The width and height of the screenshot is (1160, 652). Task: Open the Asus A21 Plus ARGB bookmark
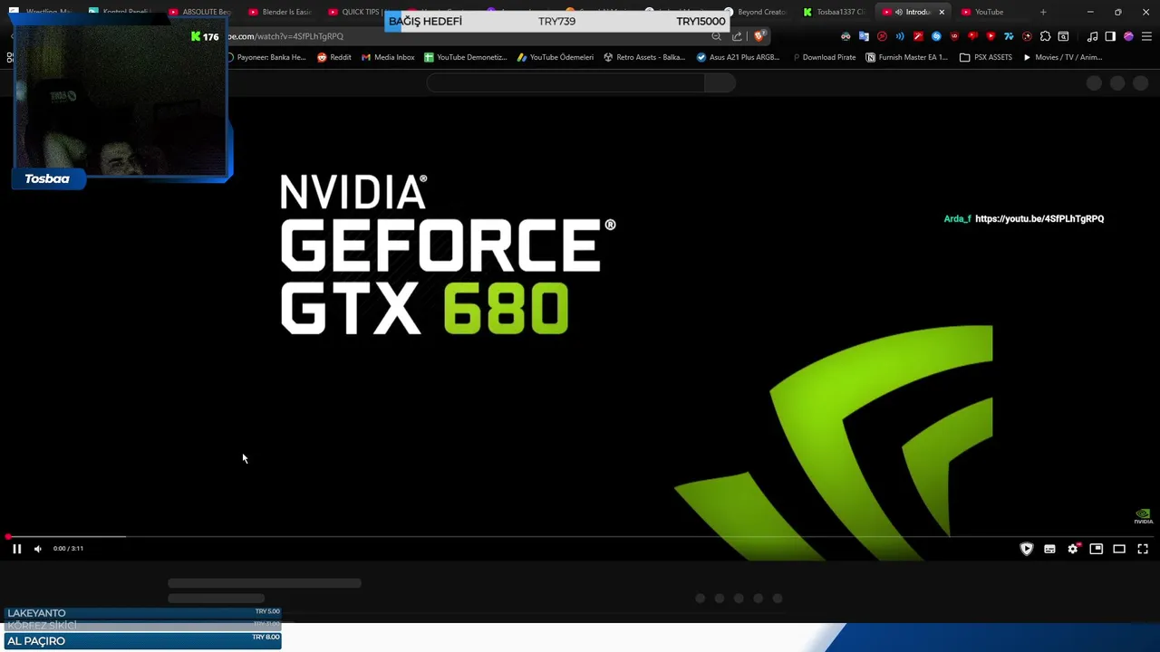(x=738, y=57)
